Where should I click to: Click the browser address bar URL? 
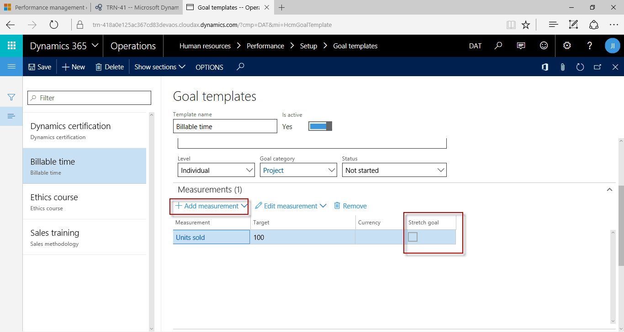click(212, 25)
